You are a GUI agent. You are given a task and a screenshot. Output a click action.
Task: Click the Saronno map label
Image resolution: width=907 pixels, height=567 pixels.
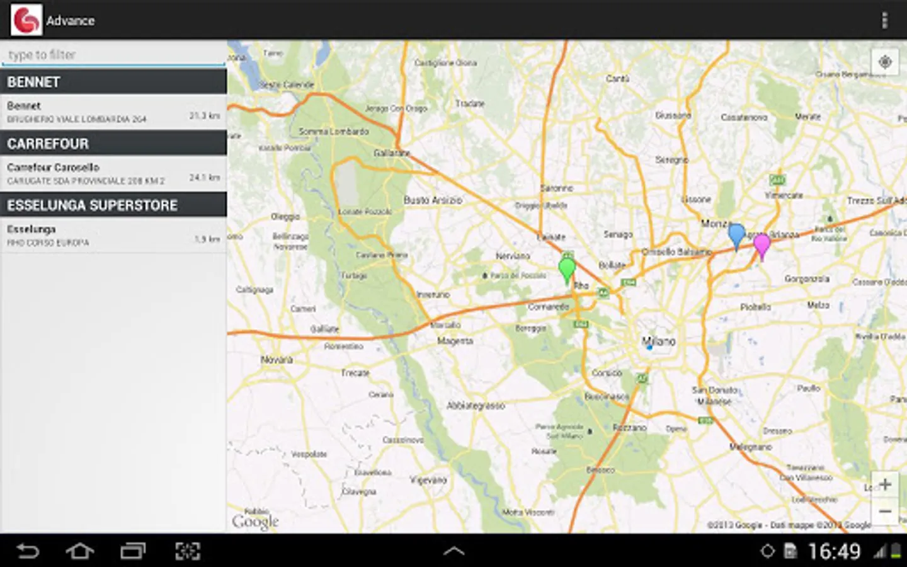(x=557, y=188)
